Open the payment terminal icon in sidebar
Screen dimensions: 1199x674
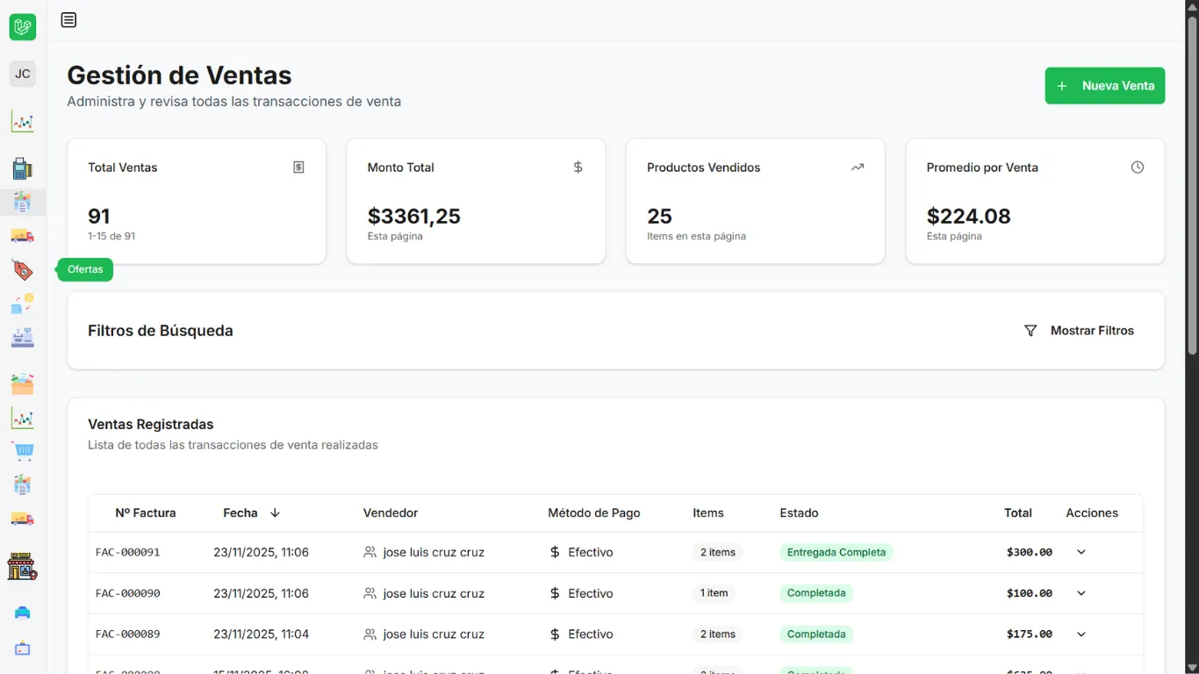pos(23,168)
